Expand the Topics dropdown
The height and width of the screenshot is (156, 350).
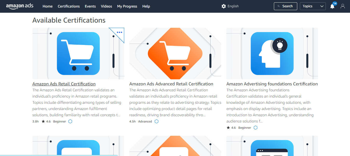tap(313, 6)
